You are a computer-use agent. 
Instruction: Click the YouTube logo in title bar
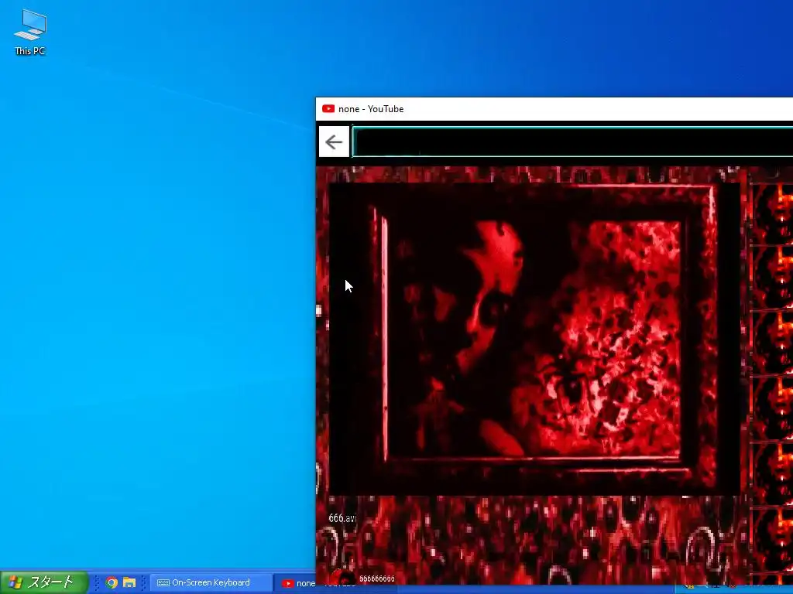pyautogui.click(x=328, y=108)
